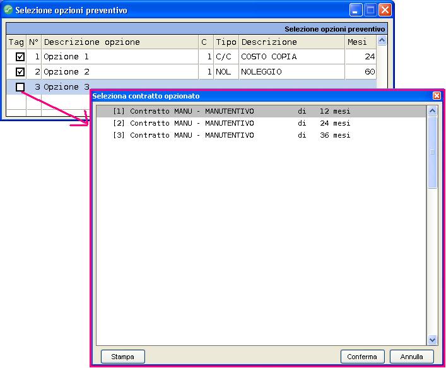This screenshot has height=368, width=446.
Task: Click the Descrizione column header beside Tipo
Action: [x=292, y=42]
